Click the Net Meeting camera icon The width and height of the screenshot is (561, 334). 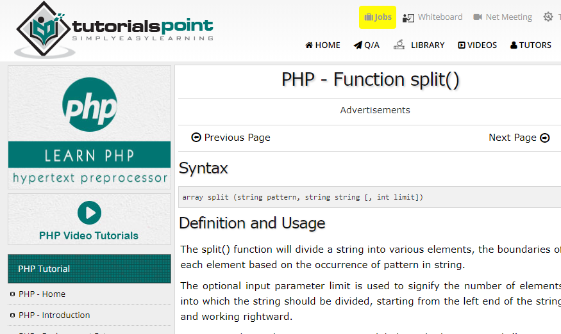point(478,17)
